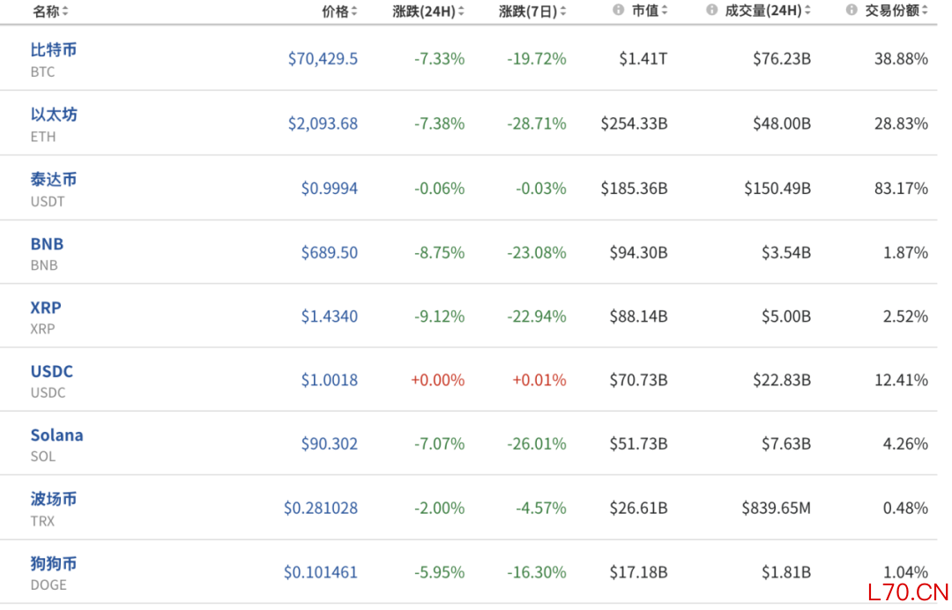This screenshot has height=610, width=952.
Task: Select the DOGE ticker text
Action: click(x=48, y=585)
